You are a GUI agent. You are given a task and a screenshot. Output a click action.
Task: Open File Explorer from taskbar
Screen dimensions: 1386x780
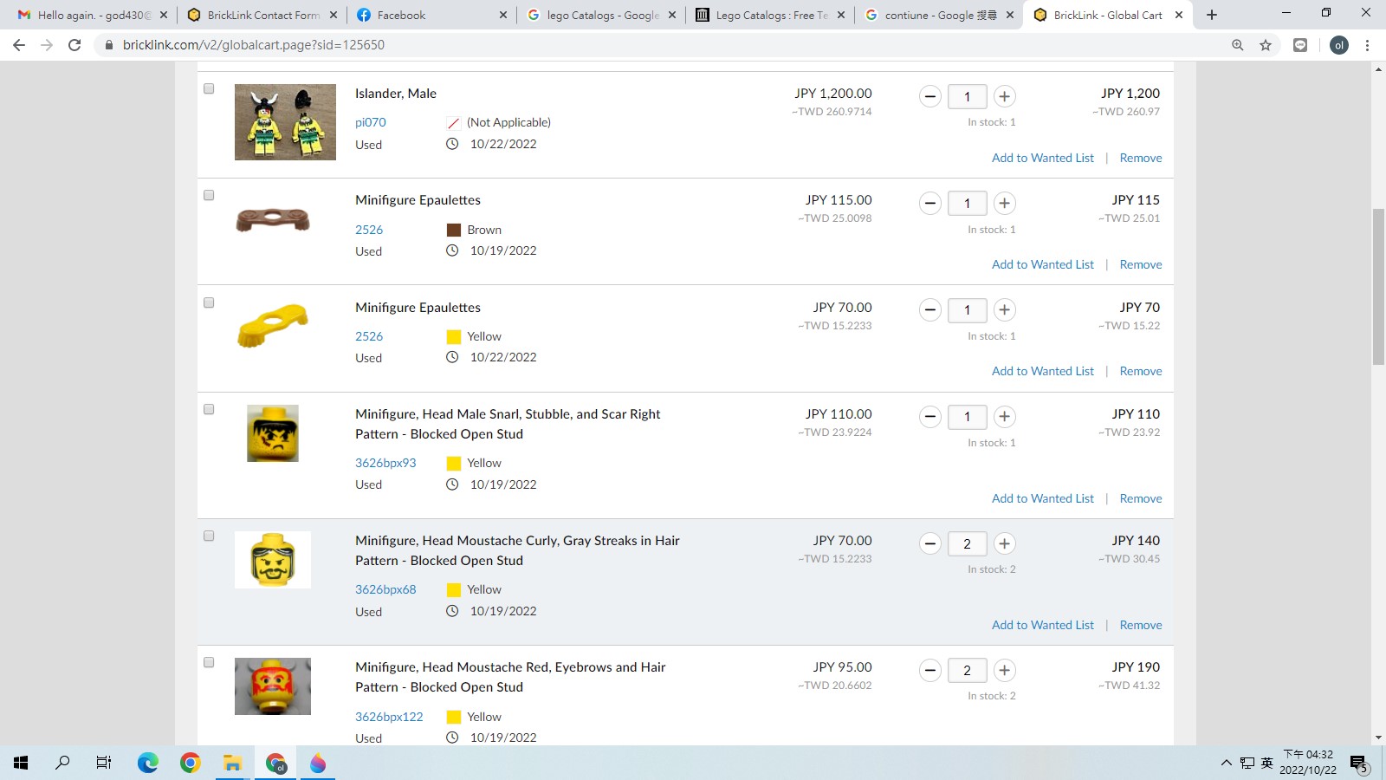pyautogui.click(x=232, y=763)
